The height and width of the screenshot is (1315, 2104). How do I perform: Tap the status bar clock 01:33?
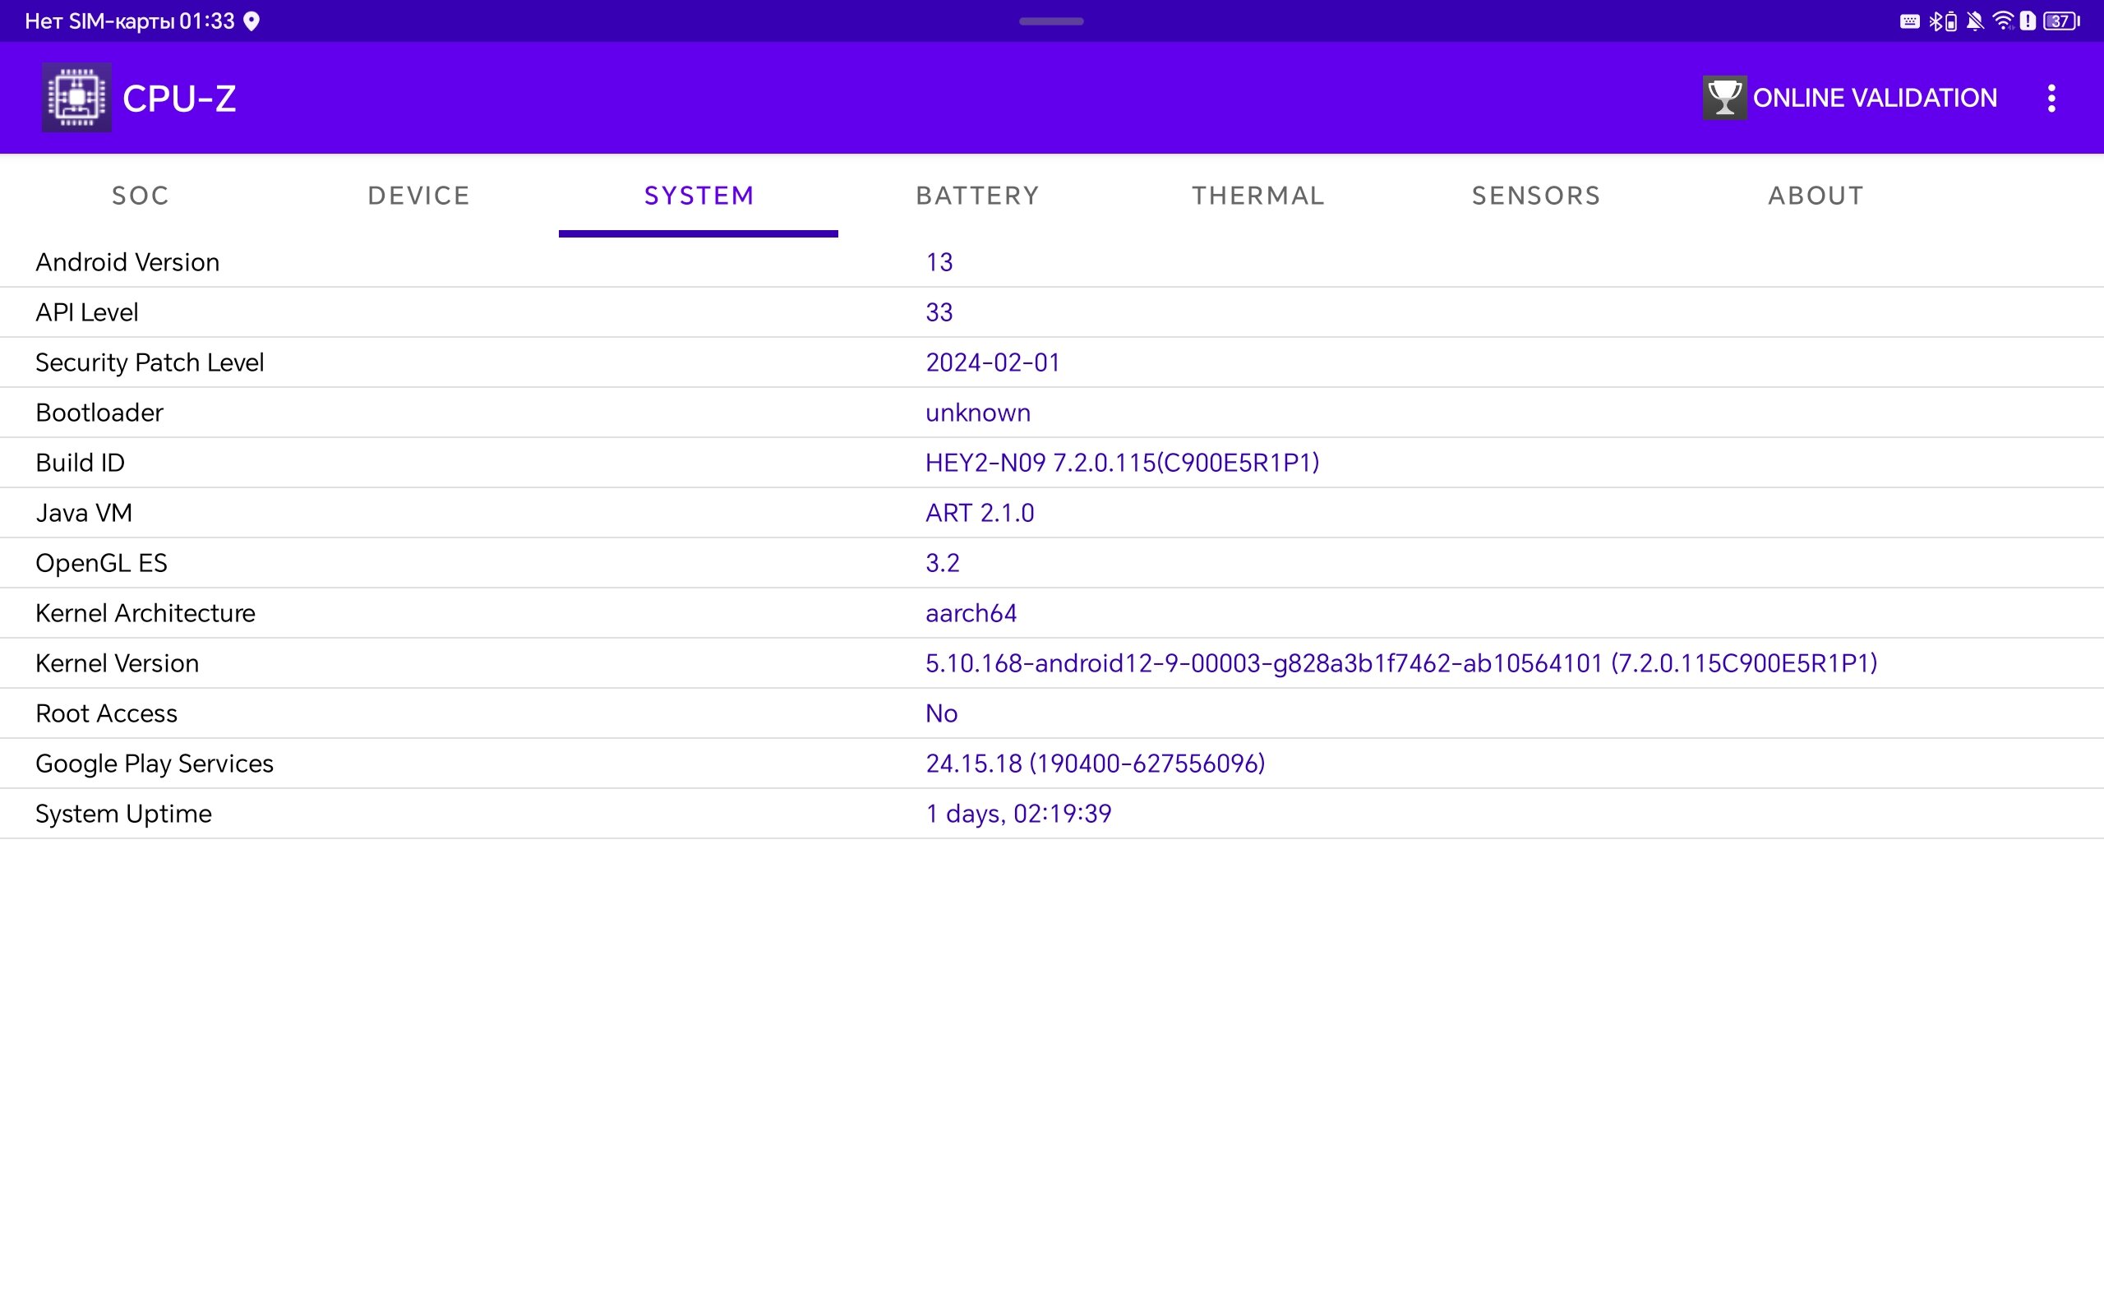click(207, 21)
